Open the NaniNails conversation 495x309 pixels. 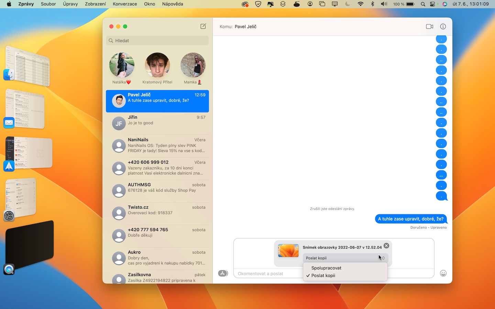coord(157,146)
